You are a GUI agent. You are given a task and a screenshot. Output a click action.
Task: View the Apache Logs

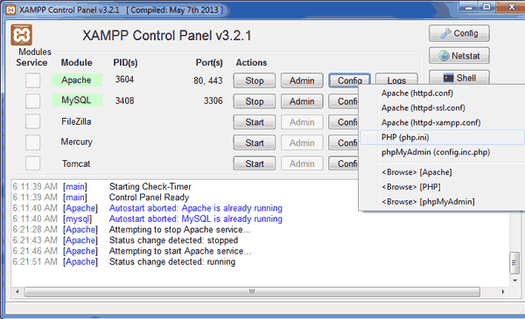pyautogui.click(x=396, y=79)
